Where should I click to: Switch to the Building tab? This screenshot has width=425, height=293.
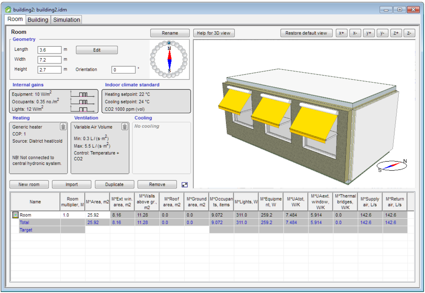pyautogui.click(x=38, y=20)
